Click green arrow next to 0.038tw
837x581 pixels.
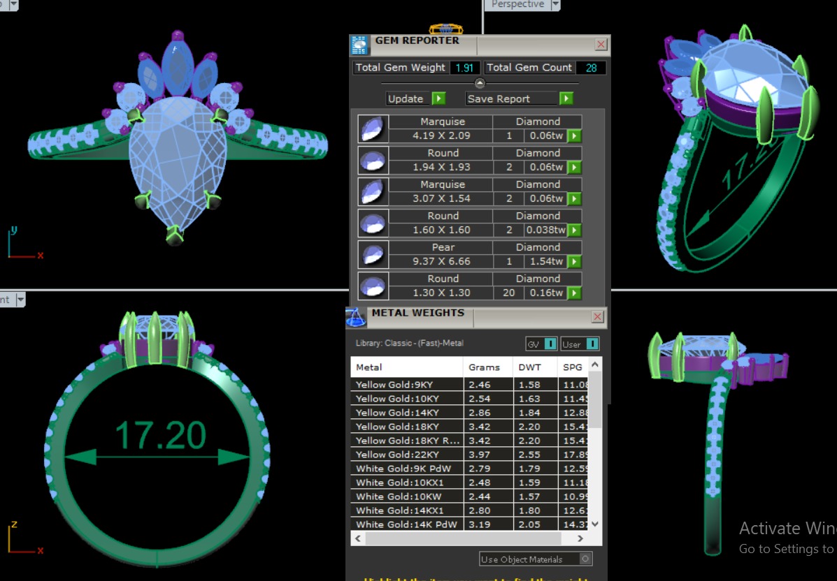574,230
